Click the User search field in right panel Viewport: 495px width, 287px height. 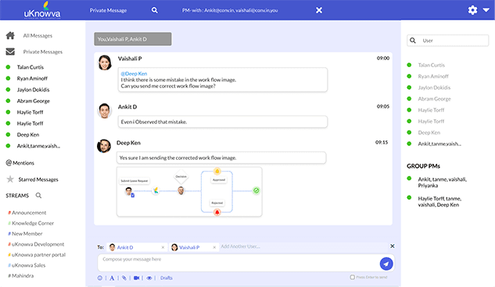(448, 41)
